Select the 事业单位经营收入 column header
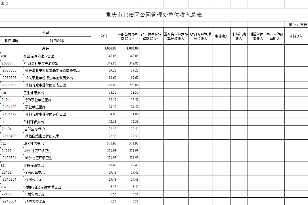Image resolution: width=308 pixels, height=205 pixels. click(x=275, y=36)
